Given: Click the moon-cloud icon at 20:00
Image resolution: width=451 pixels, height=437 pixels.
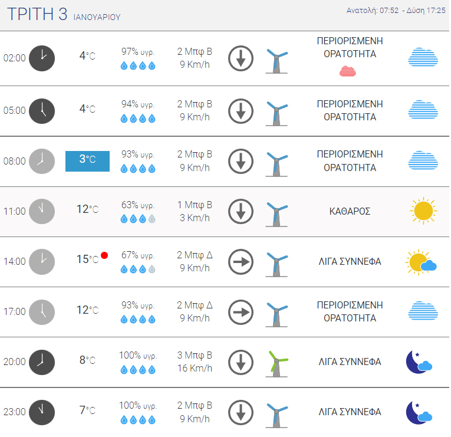Looking at the screenshot, I should pos(419,362).
